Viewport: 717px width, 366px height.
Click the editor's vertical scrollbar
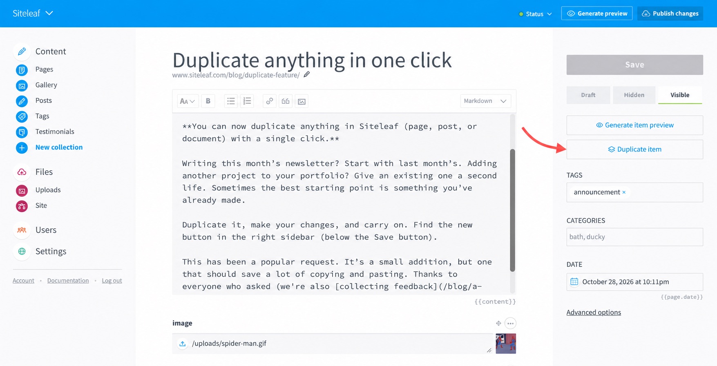pyautogui.click(x=512, y=210)
